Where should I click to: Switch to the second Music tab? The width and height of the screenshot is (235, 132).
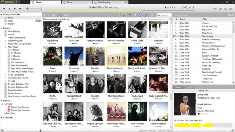77,2
